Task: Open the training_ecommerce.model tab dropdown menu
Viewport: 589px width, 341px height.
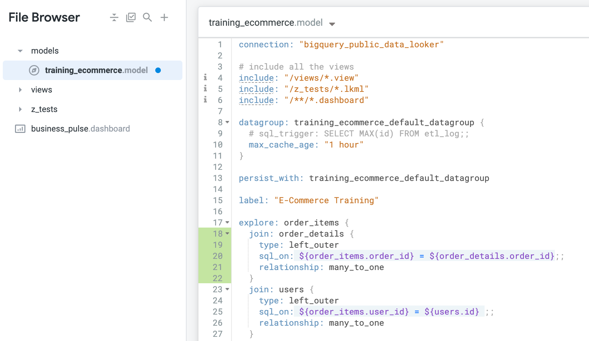Action: click(332, 24)
